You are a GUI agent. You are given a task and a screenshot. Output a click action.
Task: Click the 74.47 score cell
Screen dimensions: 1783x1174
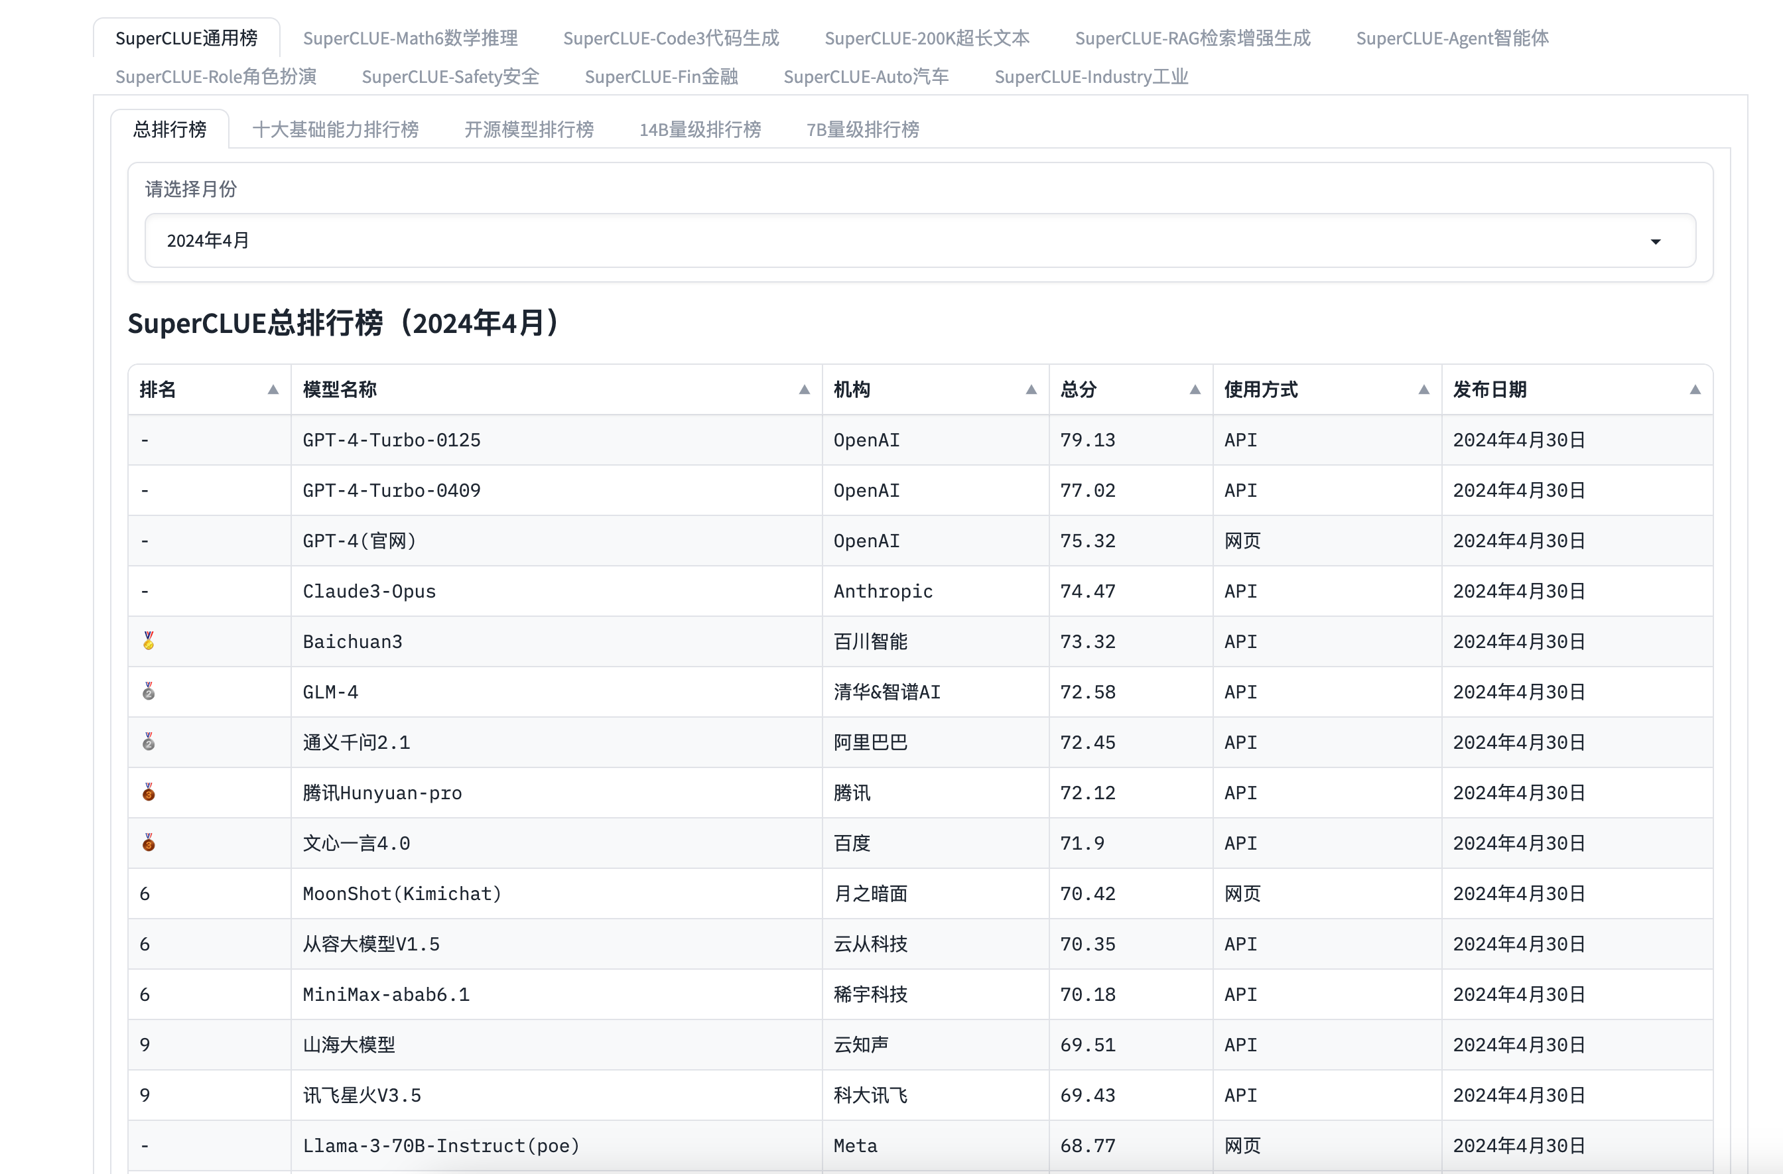click(x=1131, y=591)
